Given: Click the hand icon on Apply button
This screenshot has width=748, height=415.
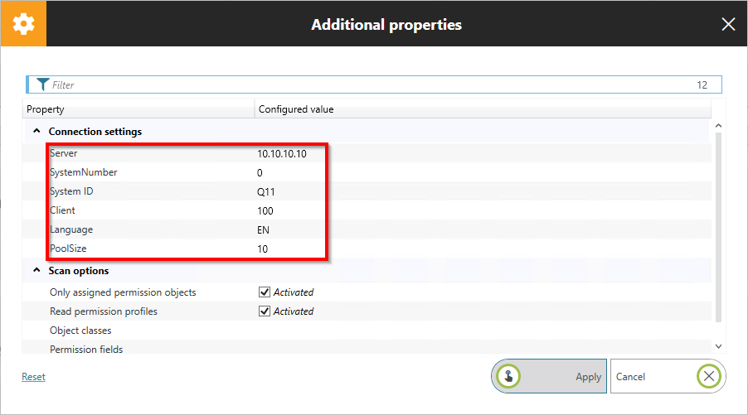Looking at the screenshot, I should pos(508,376).
